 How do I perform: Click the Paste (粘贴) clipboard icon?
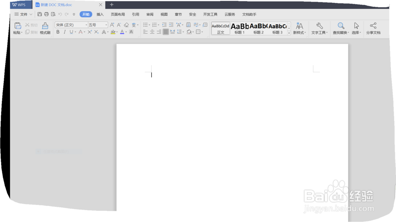click(17, 26)
